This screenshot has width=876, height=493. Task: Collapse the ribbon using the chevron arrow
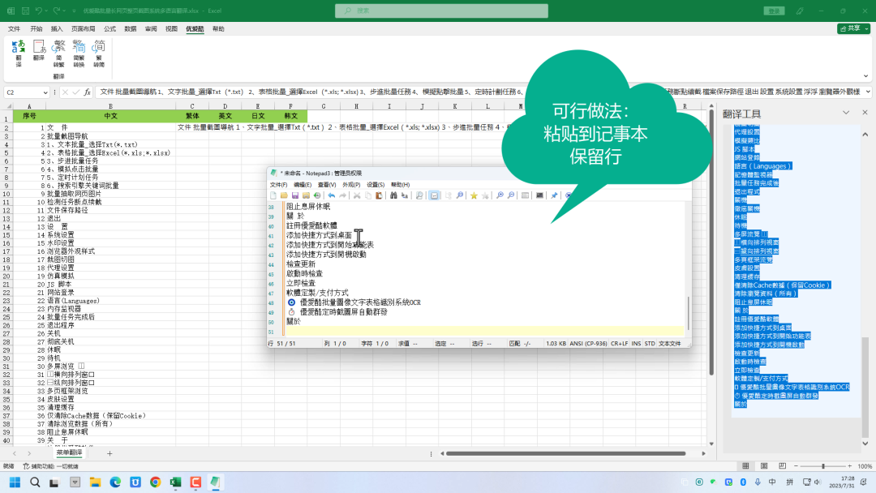click(866, 76)
